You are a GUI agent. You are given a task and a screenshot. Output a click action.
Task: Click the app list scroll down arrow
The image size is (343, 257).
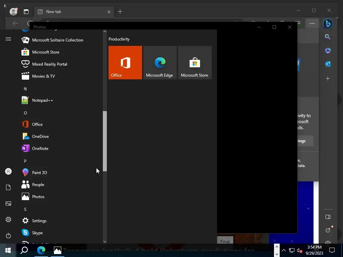coord(105,242)
